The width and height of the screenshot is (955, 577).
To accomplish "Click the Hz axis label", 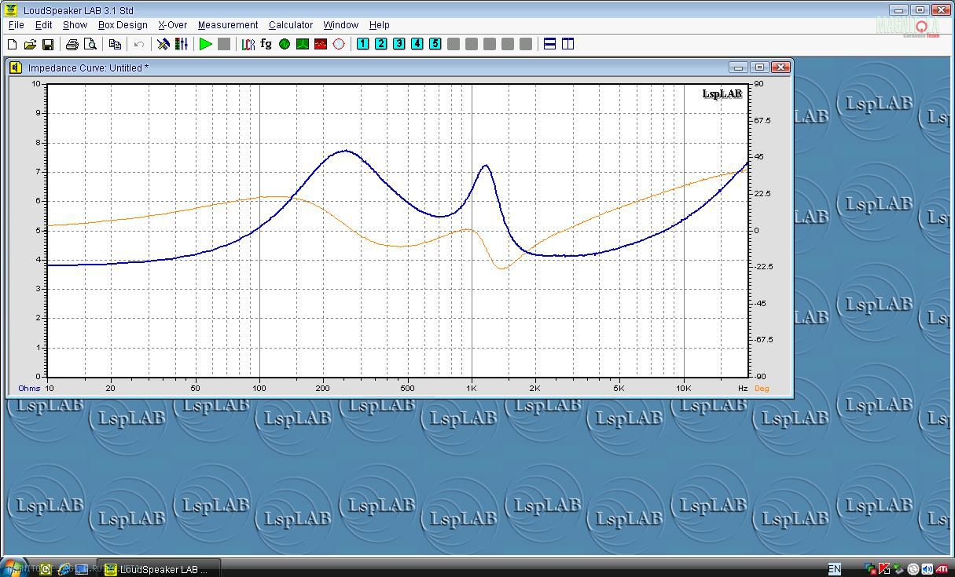I will pos(743,389).
